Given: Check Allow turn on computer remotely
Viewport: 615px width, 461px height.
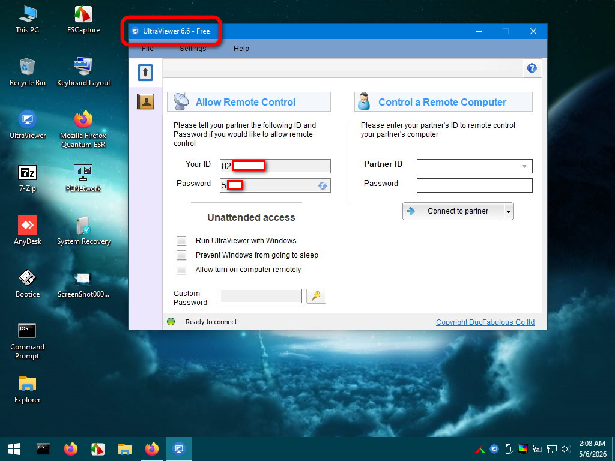Looking at the screenshot, I should 181,270.
